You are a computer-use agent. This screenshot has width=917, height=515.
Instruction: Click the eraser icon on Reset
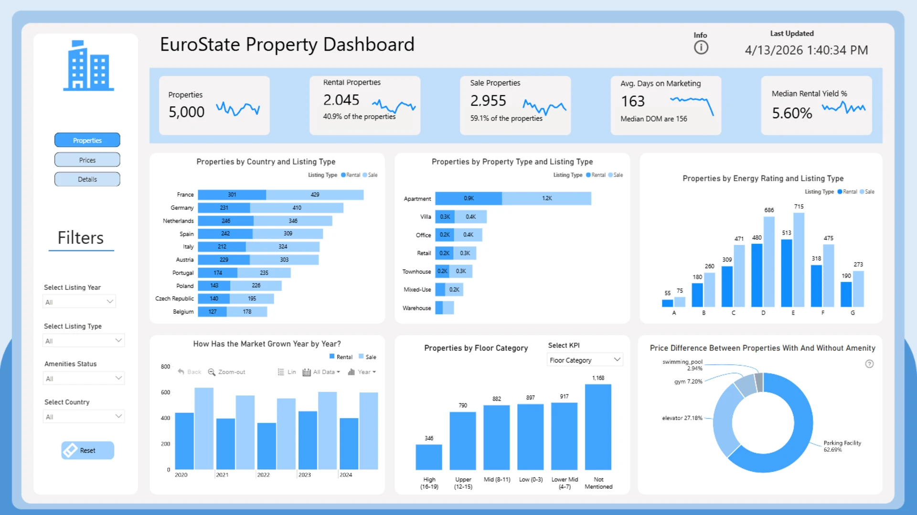[x=70, y=450]
